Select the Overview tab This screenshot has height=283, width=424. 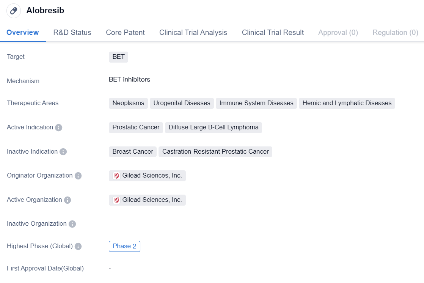pyautogui.click(x=23, y=33)
